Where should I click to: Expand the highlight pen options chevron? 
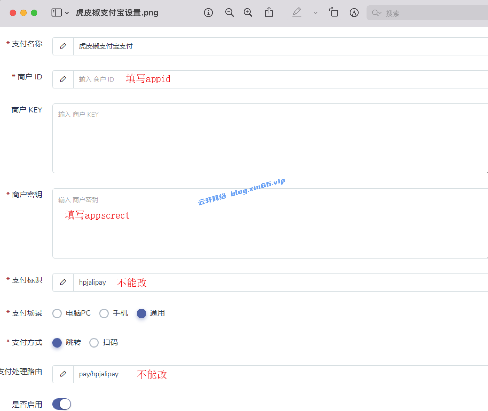[x=315, y=13]
